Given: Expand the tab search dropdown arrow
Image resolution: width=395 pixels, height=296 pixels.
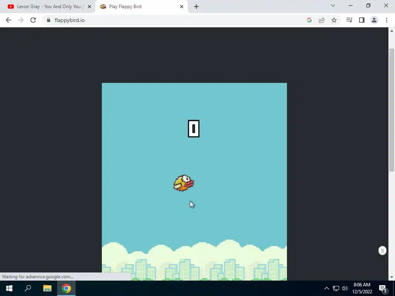Looking at the screenshot, I should click(333, 5).
